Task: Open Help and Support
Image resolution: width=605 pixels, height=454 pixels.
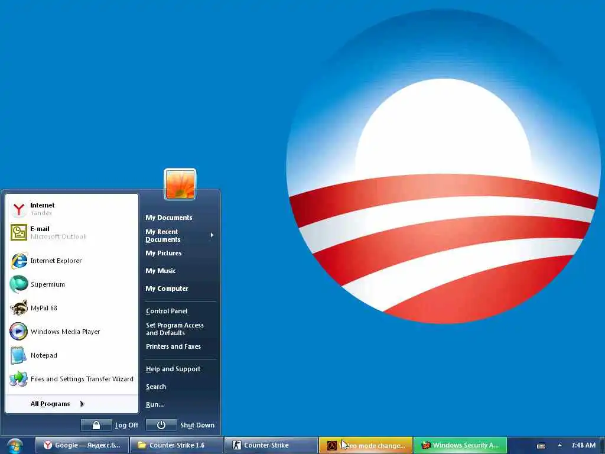Action: click(x=173, y=369)
